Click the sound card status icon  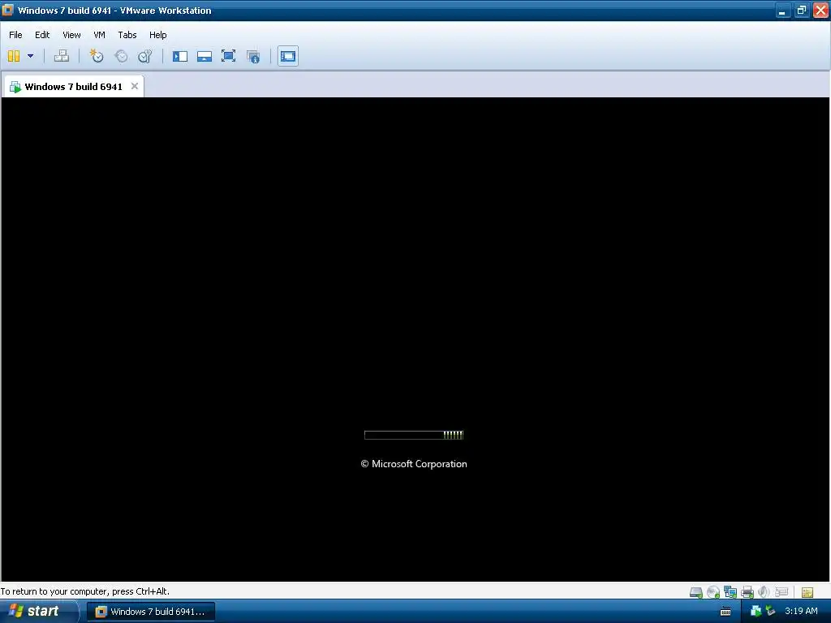click(x=764, y=591)
